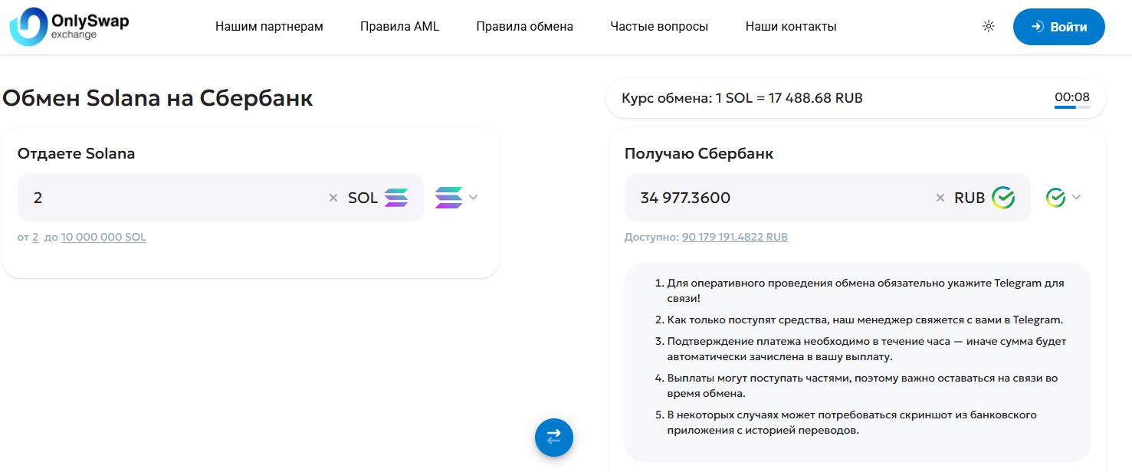
Task: Click the maximum link 10 000 000 SOL
Action: [x=103, y=238]
